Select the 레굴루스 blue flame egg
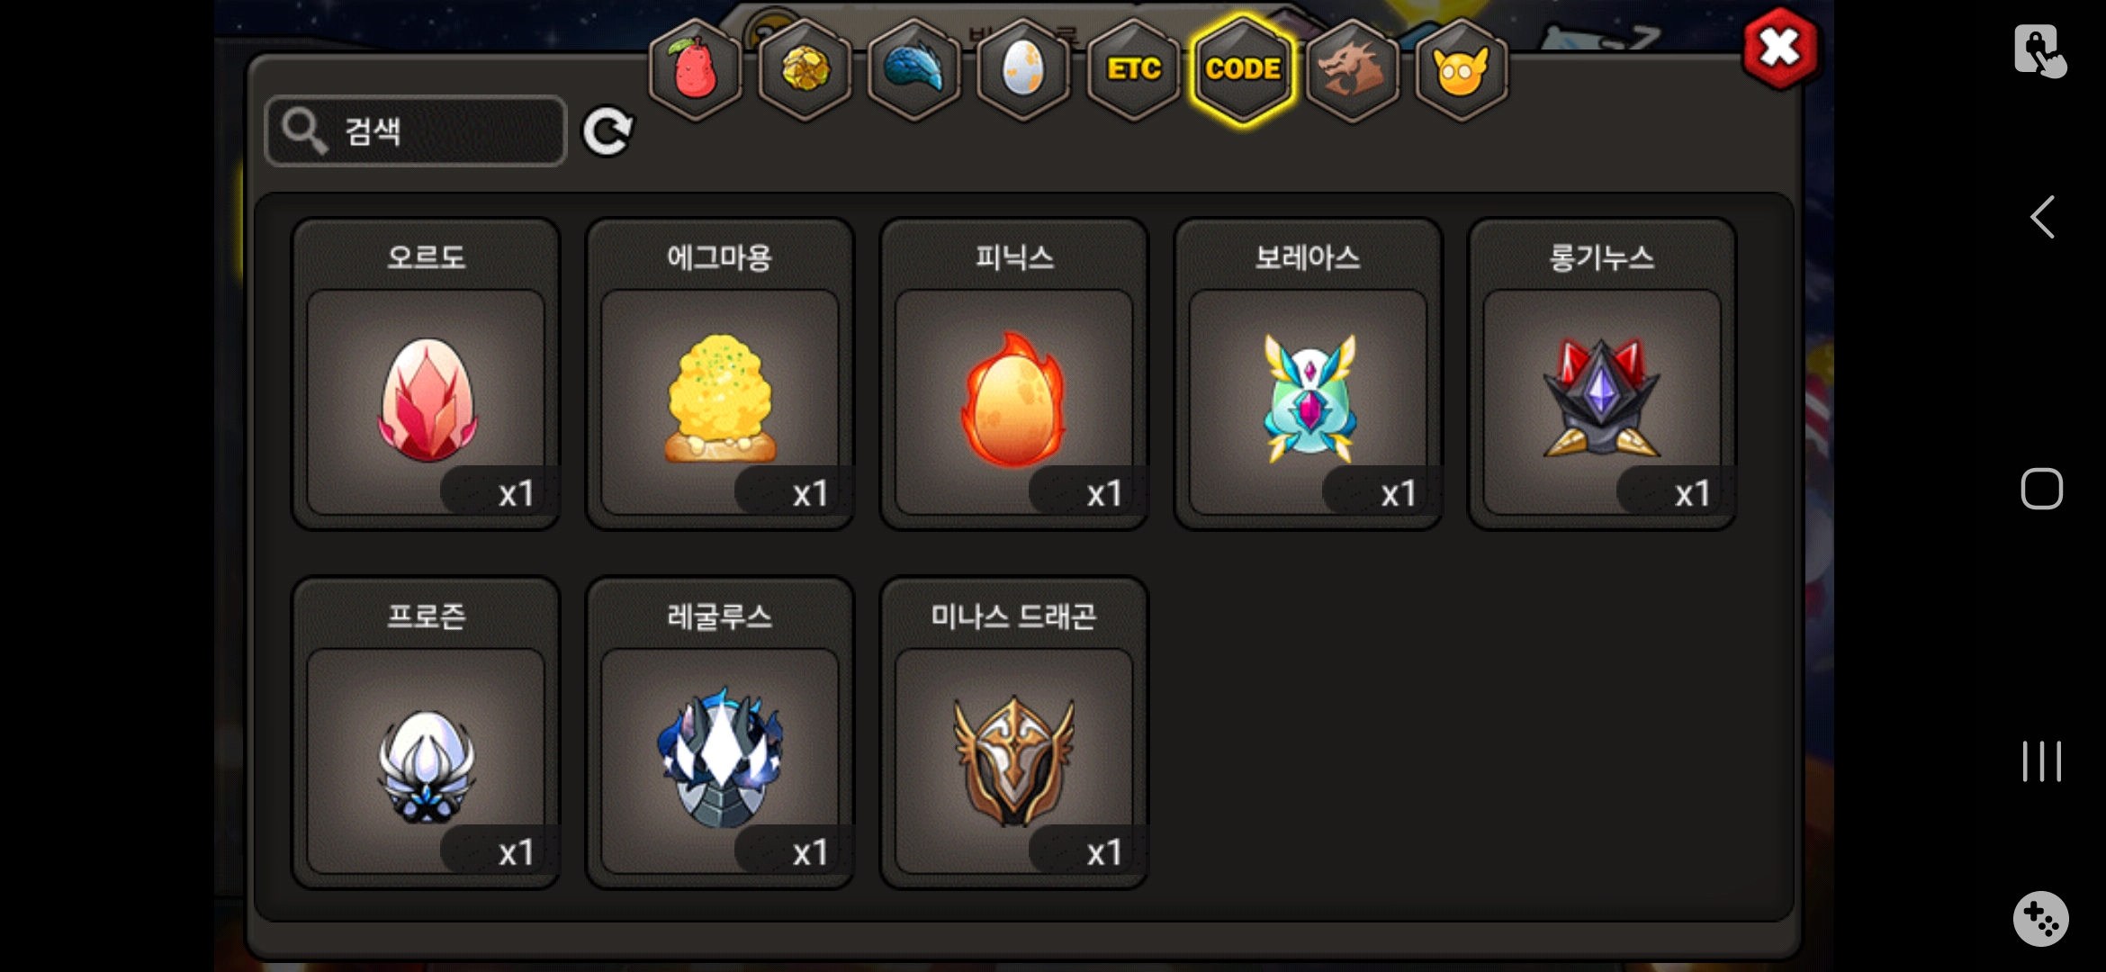 [720, 733]
